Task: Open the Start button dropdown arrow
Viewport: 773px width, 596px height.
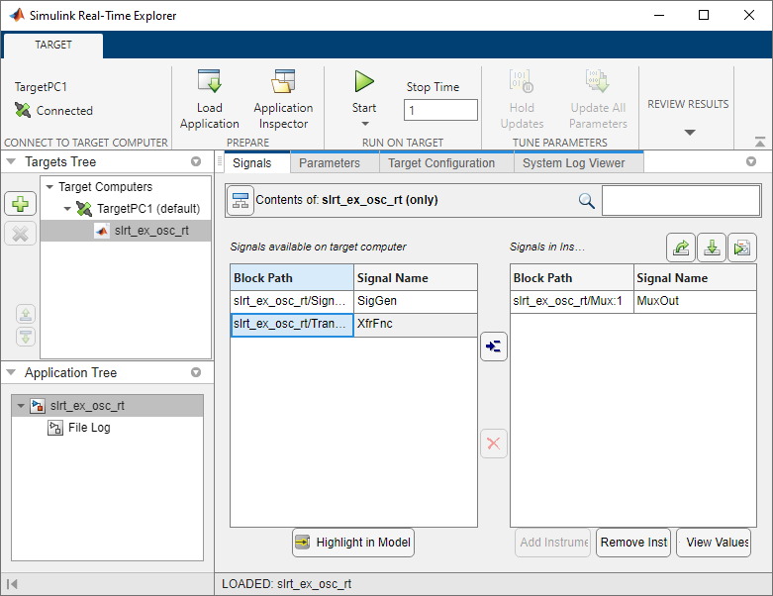Action: pos(365,124)
